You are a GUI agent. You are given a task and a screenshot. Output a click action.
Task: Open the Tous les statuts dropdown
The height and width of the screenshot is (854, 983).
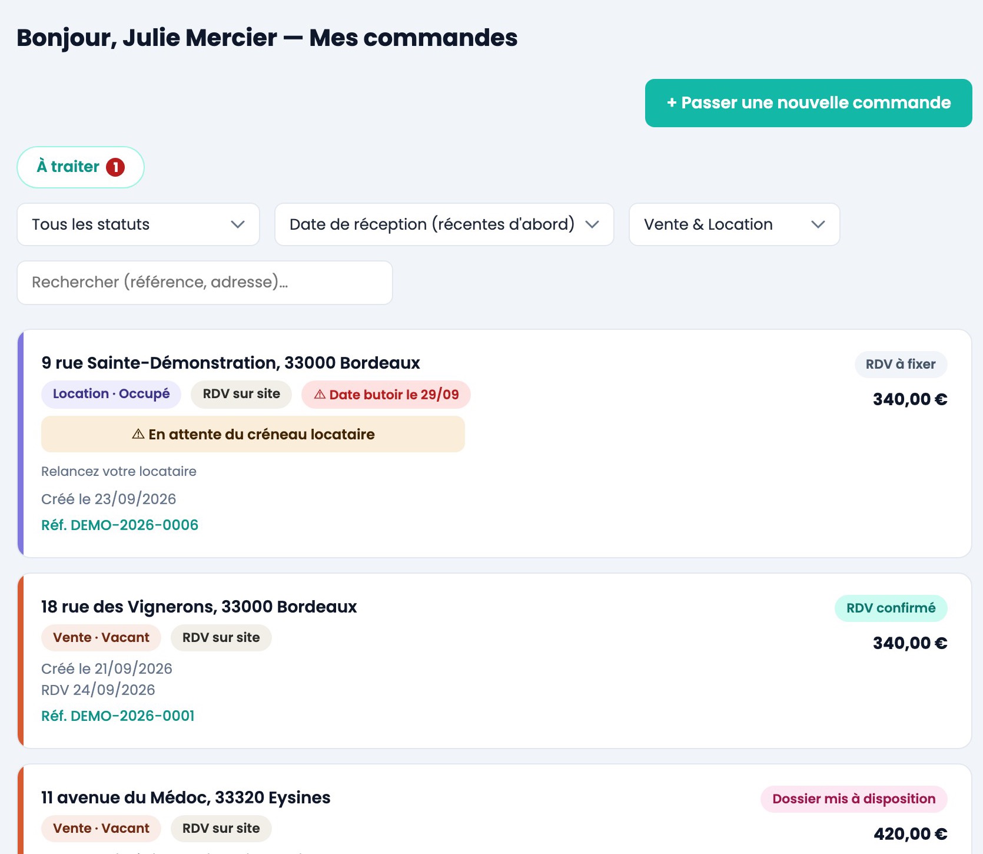[x=138, y=224]
